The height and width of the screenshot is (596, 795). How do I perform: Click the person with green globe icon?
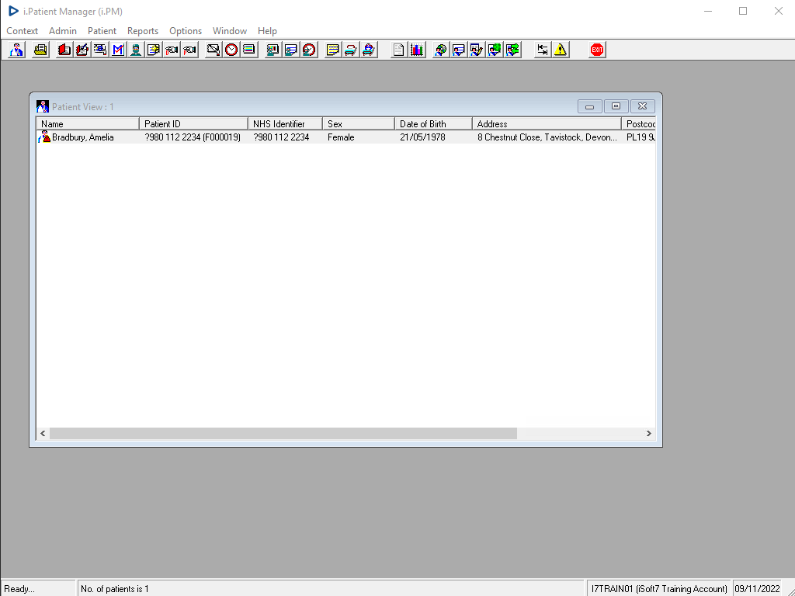(495, 50)
